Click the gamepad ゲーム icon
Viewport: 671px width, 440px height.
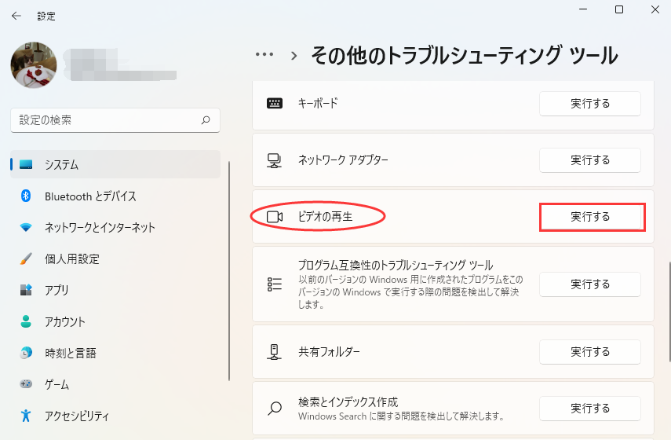click(x=26, y=384)
